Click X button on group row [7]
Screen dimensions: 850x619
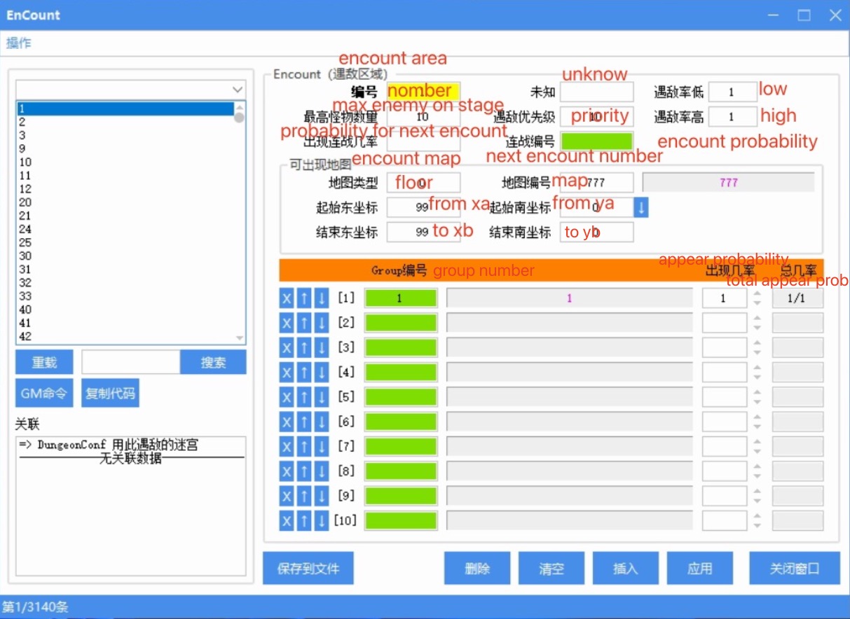click(x=287, y=447)
